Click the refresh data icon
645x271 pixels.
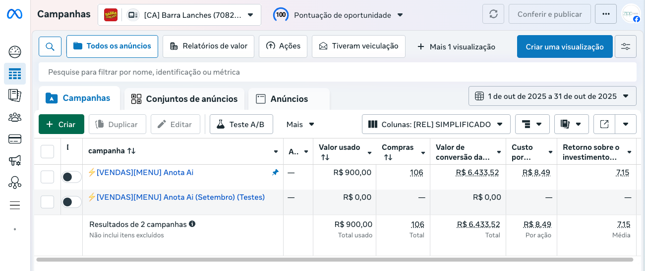493,14
